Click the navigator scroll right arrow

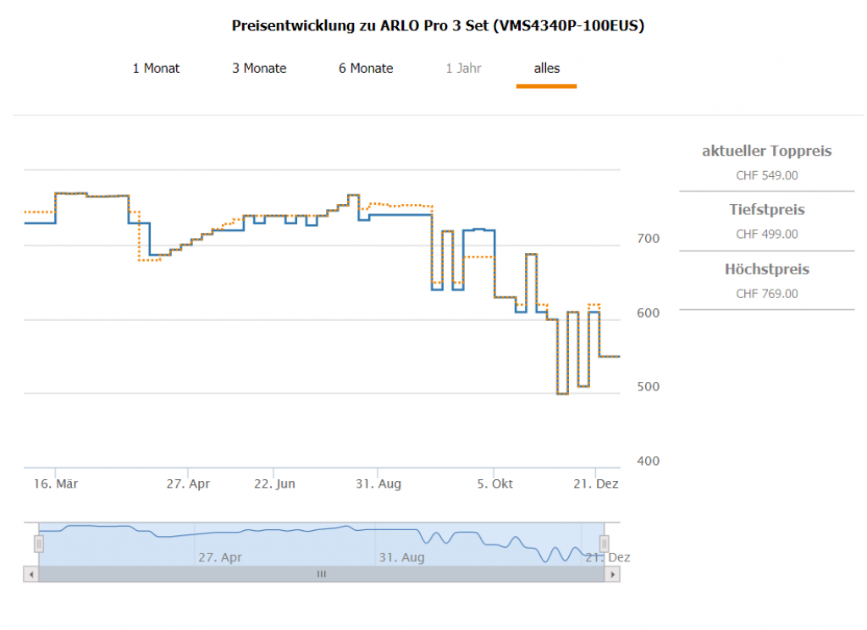(x=611, y=574)
